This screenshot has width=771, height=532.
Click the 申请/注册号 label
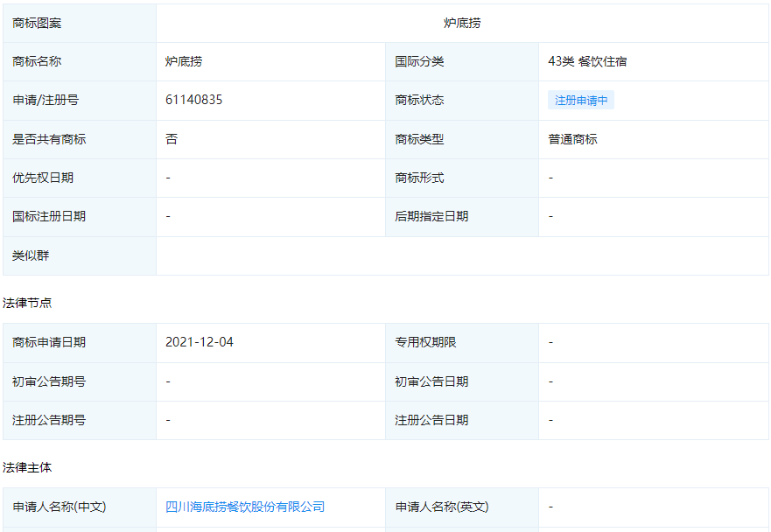click(46, 100)
